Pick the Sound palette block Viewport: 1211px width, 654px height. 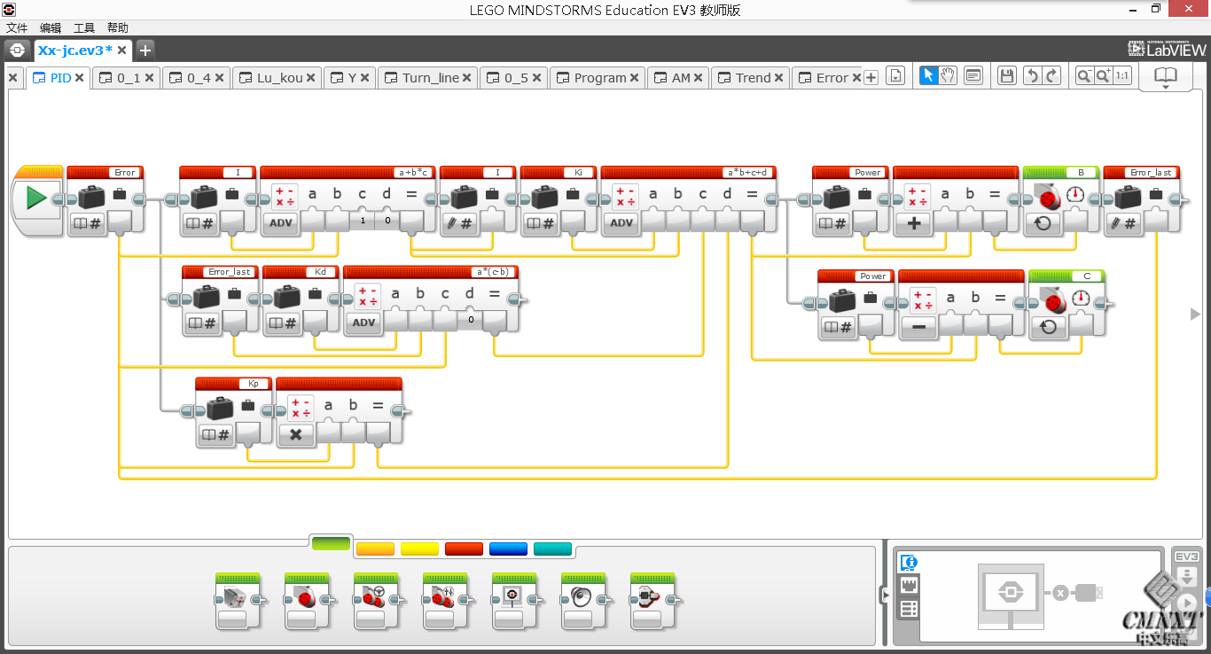(583, 601)
